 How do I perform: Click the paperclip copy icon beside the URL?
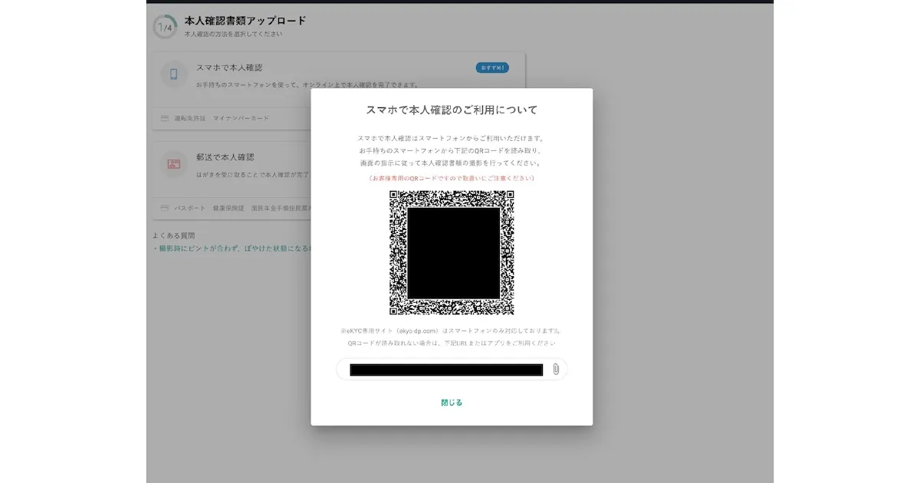tap(555, 369)
